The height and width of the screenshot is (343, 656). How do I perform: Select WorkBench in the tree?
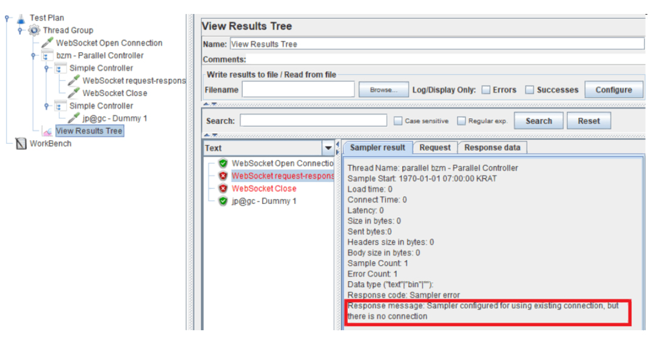pyautogui.click(x=50, y=143)
